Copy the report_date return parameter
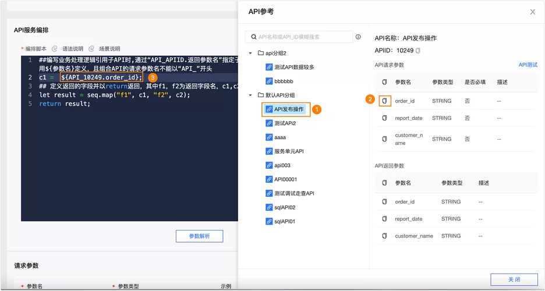 click(384, 219)
